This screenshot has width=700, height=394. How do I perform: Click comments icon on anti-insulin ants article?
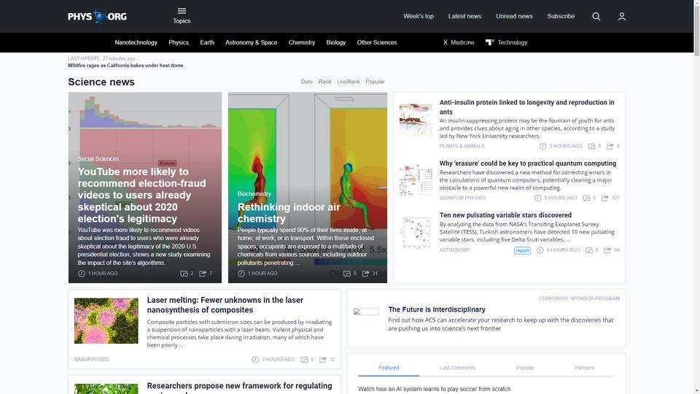click(x=591, y=146)
